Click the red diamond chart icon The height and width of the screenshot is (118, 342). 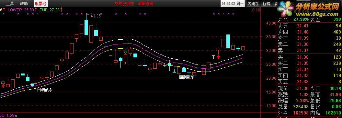point(254,10)
